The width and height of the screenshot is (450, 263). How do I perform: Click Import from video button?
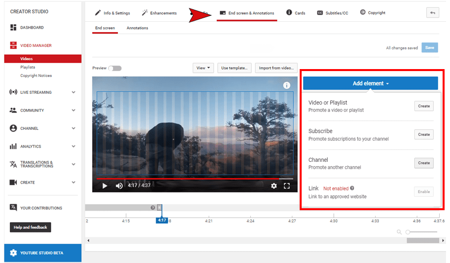[x=276, y=68]
